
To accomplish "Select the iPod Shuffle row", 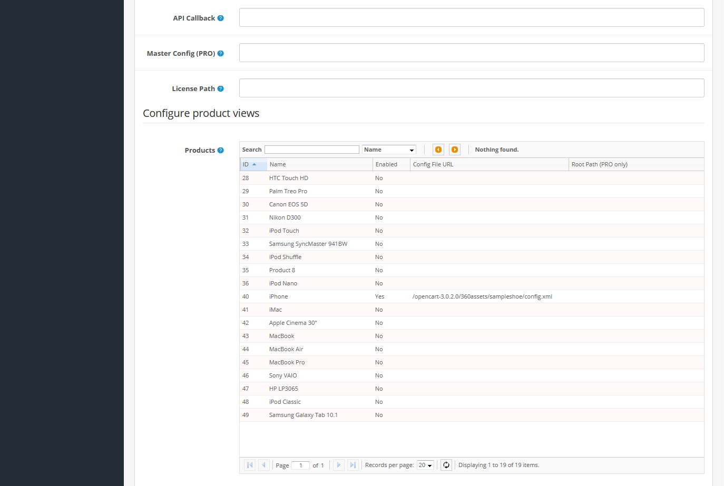I will pos(472,257).
